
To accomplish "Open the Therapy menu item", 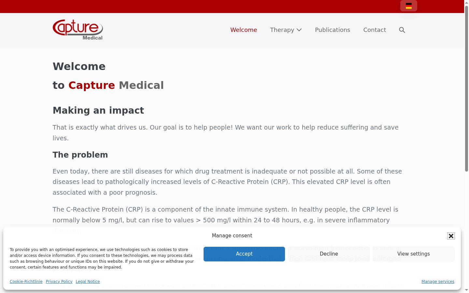I will (282, 30).
